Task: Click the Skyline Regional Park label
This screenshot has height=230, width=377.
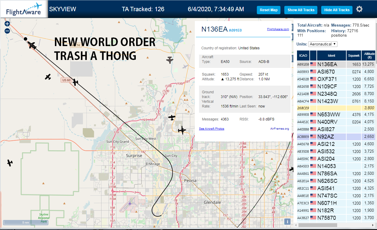Action: [x=44, y=218]
